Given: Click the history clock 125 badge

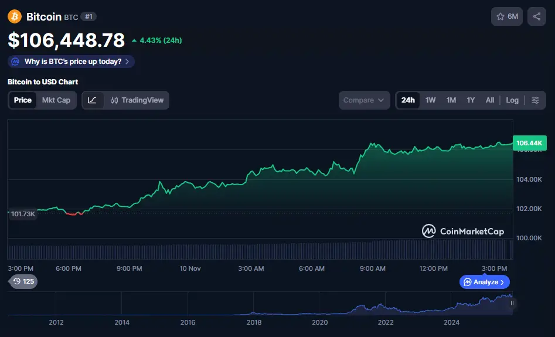Looking at the screenshot, I should point(23,281).
